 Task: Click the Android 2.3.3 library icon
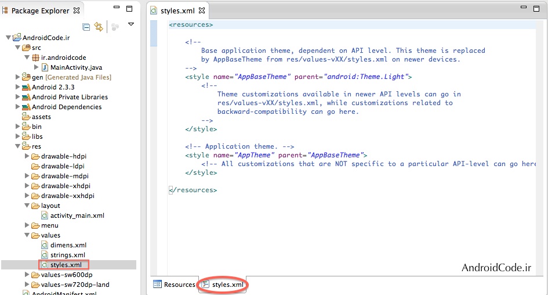coord(26,87)
